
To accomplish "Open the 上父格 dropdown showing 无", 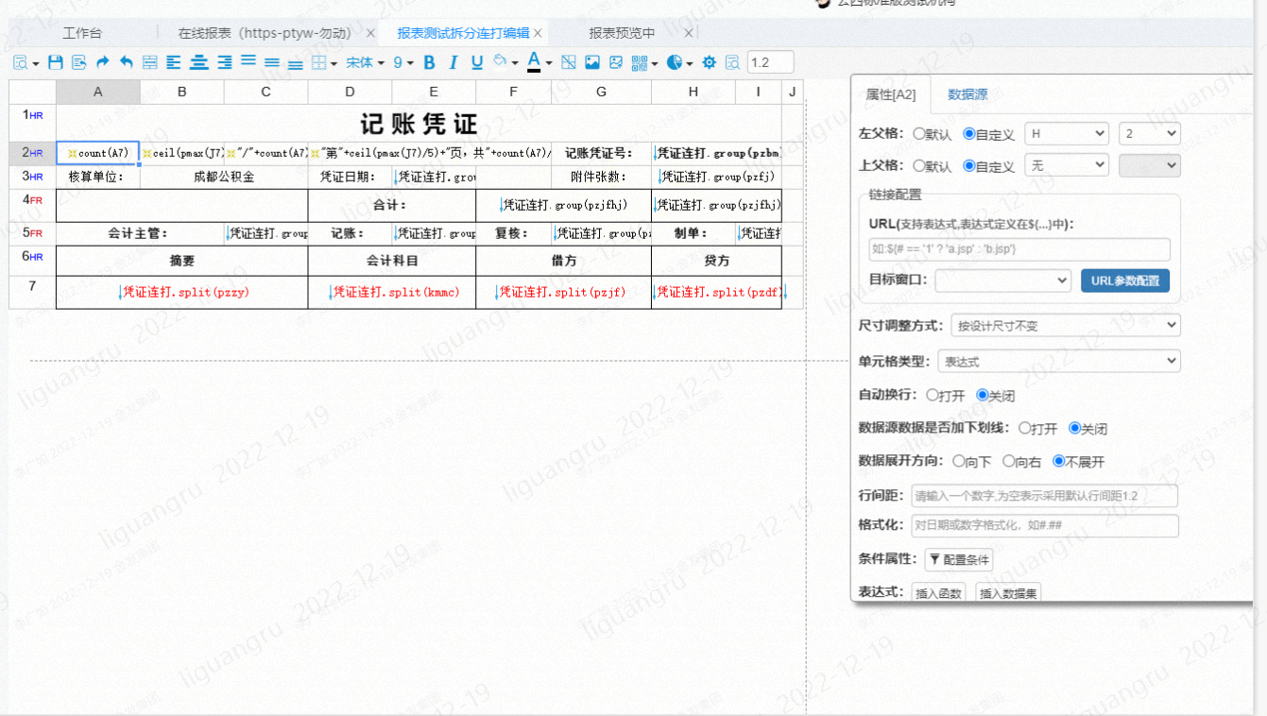I will coord(1067,165).
